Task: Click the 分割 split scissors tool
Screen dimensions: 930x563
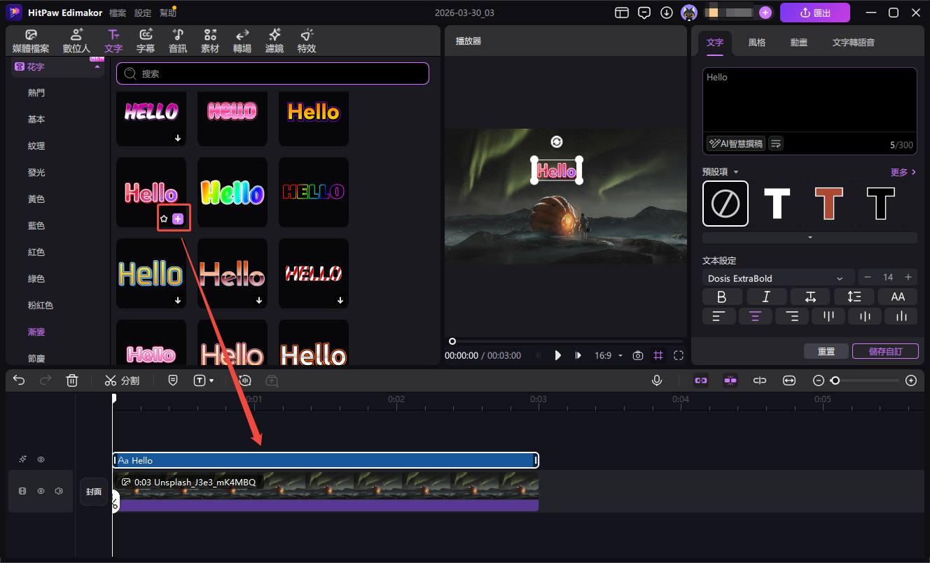Action: (122, 380)
